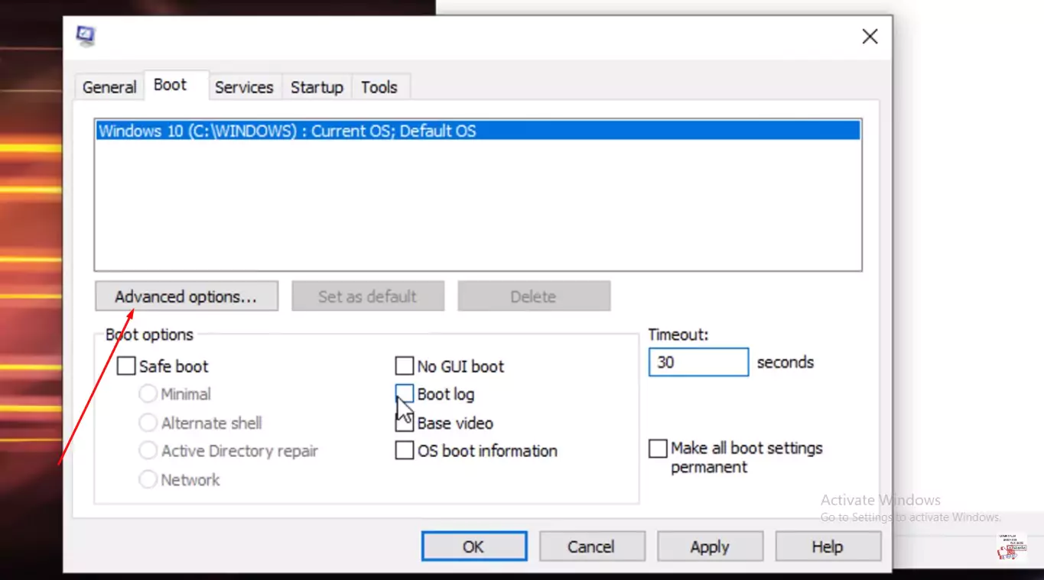Click the Delete boot entry button
This screenshot has width=1044, height=580.
point(534,296)
